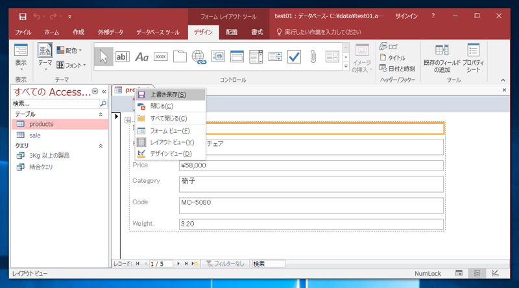Select the 3Kg 以上の製品 query
Screen dimensions: 519x288
60,156
